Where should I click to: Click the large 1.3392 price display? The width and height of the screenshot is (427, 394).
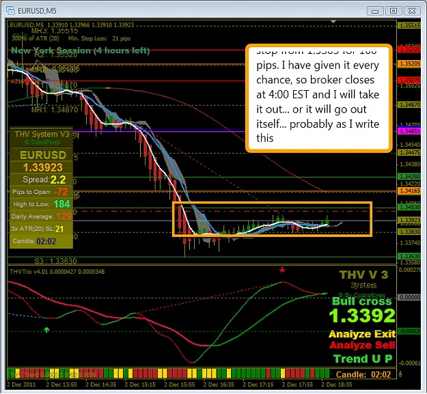(x=362, y=315)
